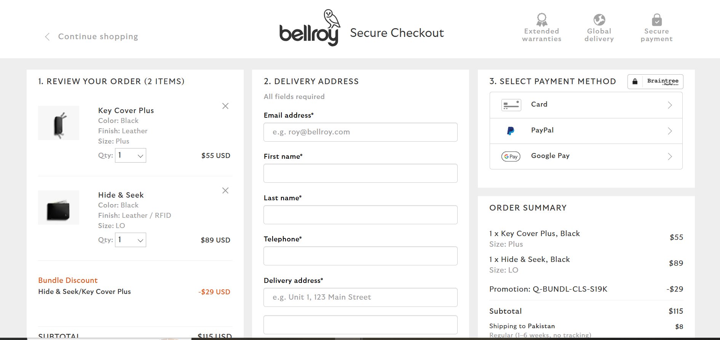Expand the Card payment option arrow

point(670,105)
